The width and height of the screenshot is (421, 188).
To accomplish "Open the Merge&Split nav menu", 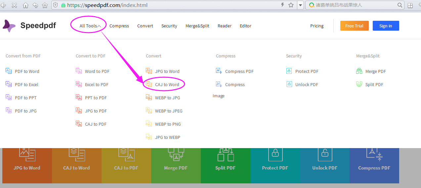I will click(x=197, y=26).
